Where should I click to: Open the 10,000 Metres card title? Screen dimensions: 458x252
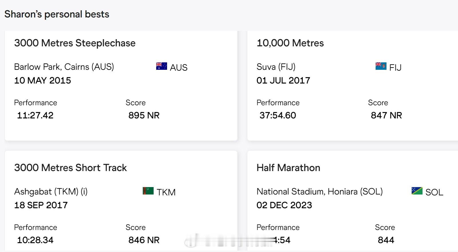[290, 43]
